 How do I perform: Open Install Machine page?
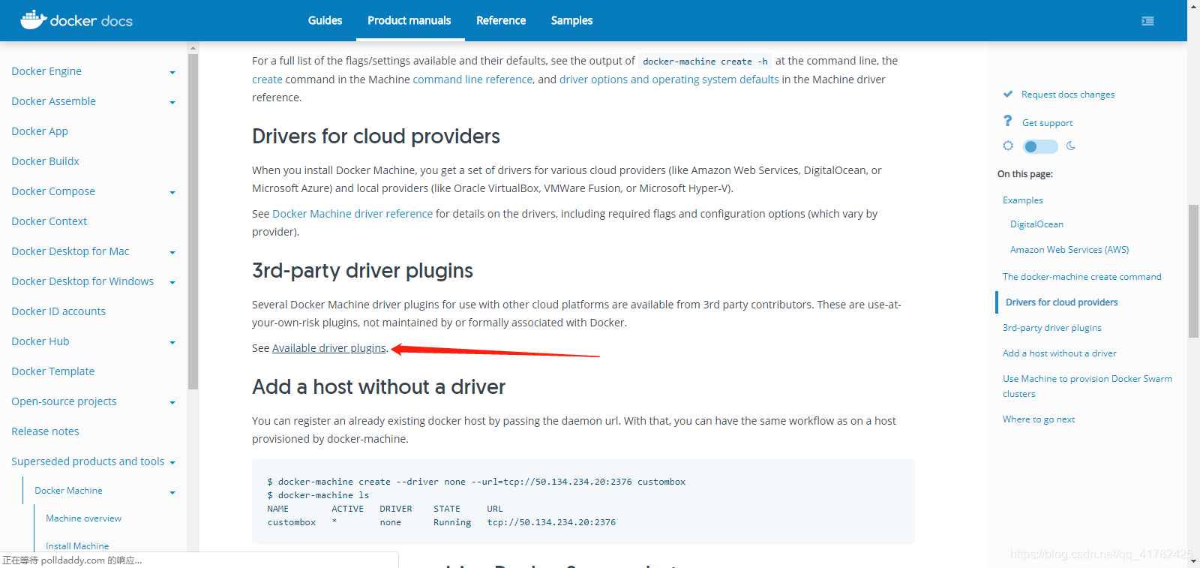[x=77, y=546]
